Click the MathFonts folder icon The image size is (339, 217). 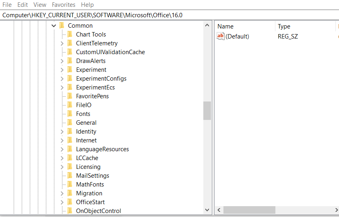click(x=70, y=185)
